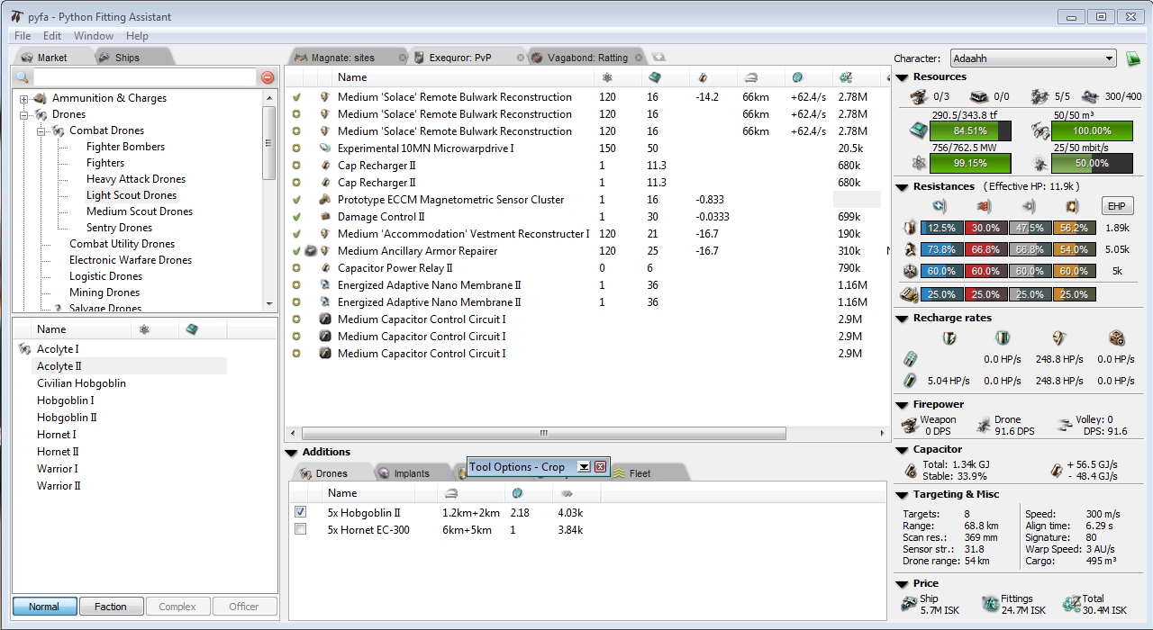Image resolution: width=1153 pixels, height=630 pixels.
Task: Click the EHP button
Action: coord(1118,206)
